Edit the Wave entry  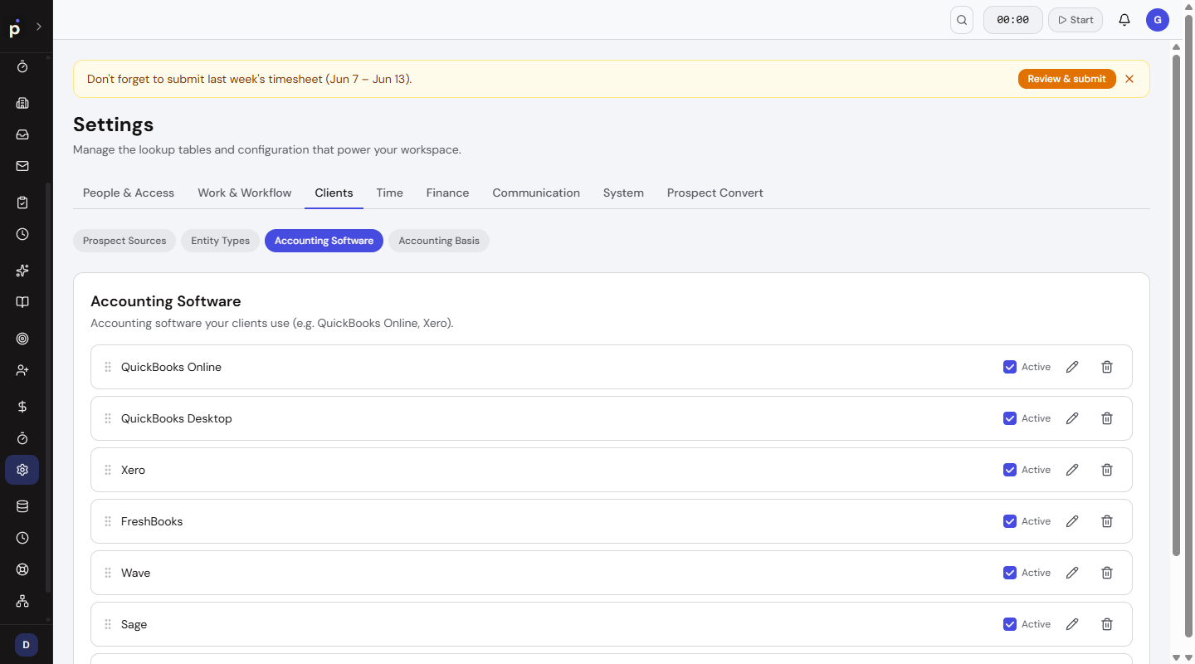1072,573
